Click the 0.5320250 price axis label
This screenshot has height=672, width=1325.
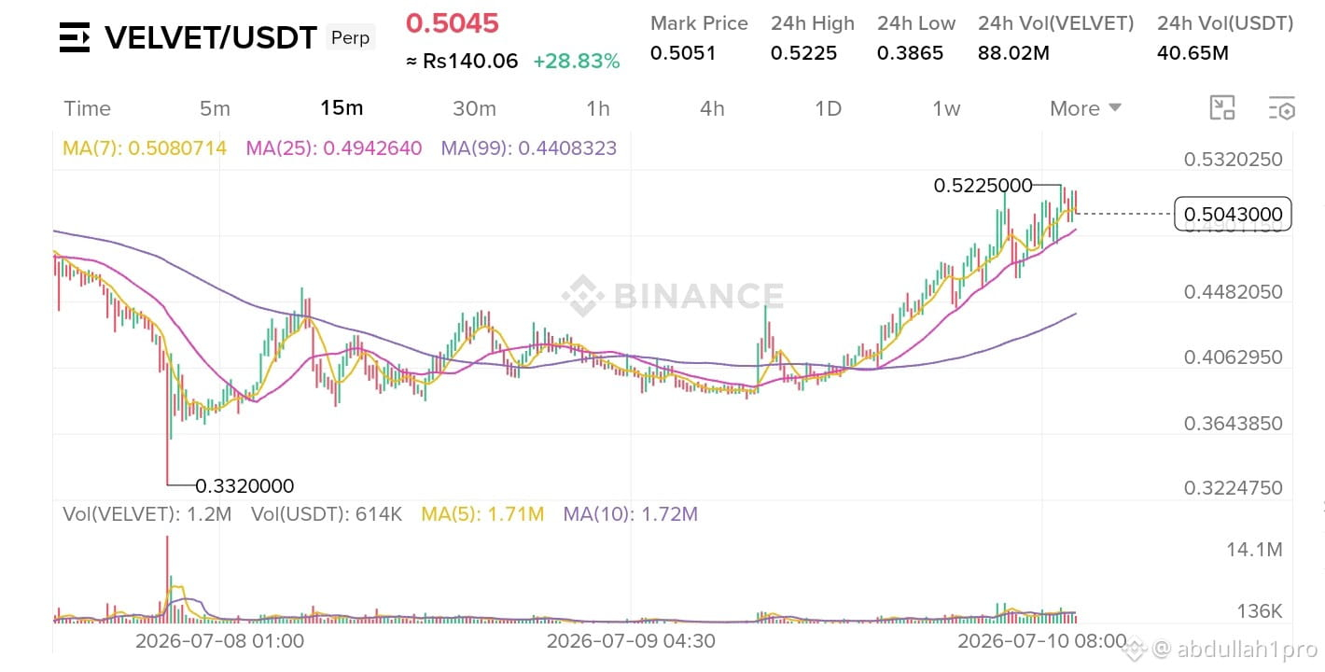point(1233,160)
